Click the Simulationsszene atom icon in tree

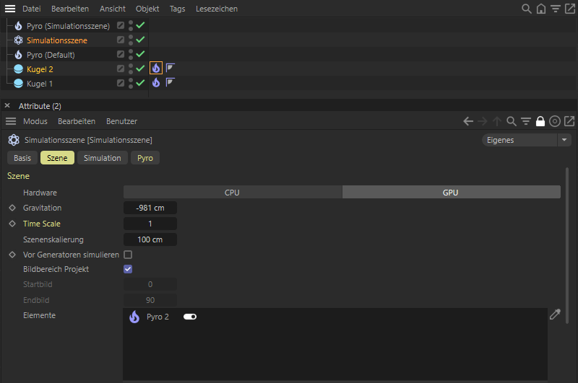18,40
